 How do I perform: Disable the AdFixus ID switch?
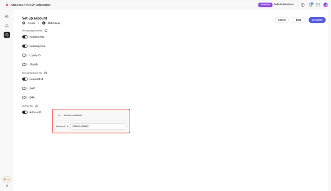25,112
